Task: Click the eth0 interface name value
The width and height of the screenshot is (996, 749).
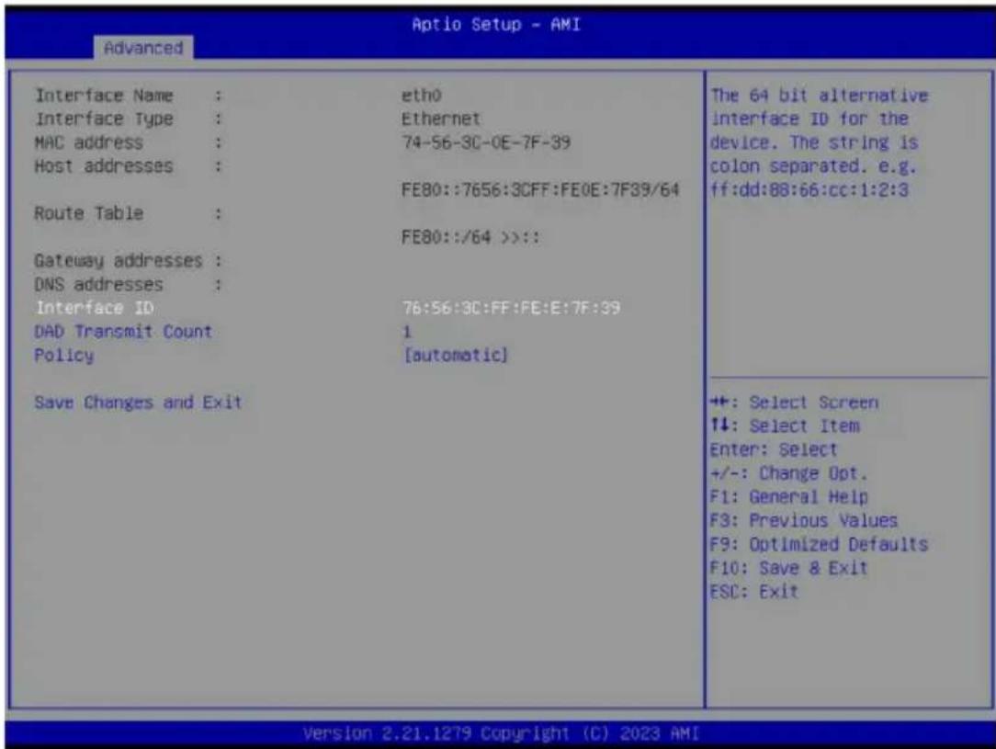Action: tap(422, 96)
